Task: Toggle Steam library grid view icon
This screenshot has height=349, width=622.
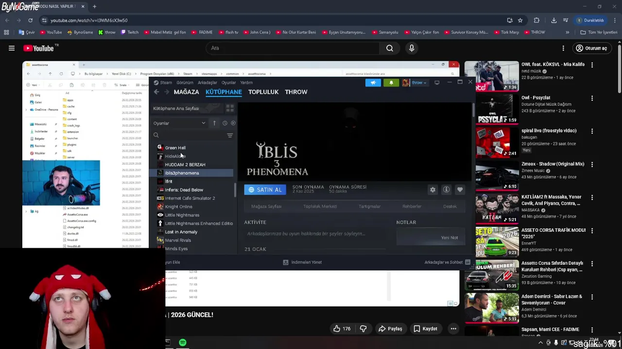Action: coord(230,108)
